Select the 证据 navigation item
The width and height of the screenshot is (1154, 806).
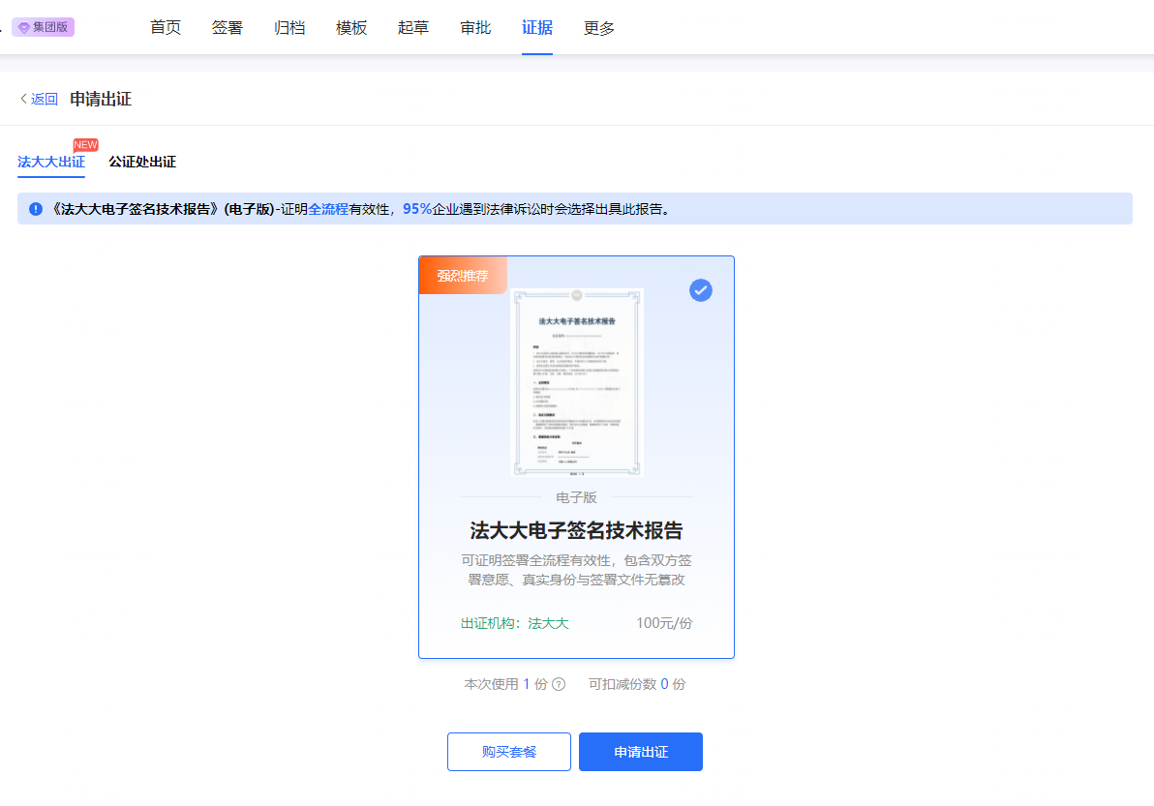click(x=537, y=28)
